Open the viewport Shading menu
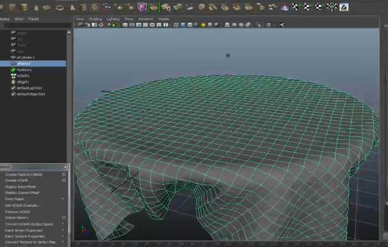388x247 pixels. (x=95, y=19)
